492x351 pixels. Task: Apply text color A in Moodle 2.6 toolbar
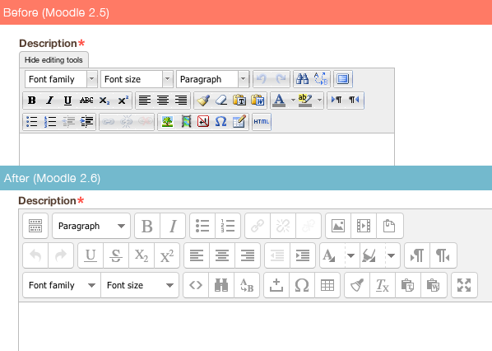click(329, 255)
